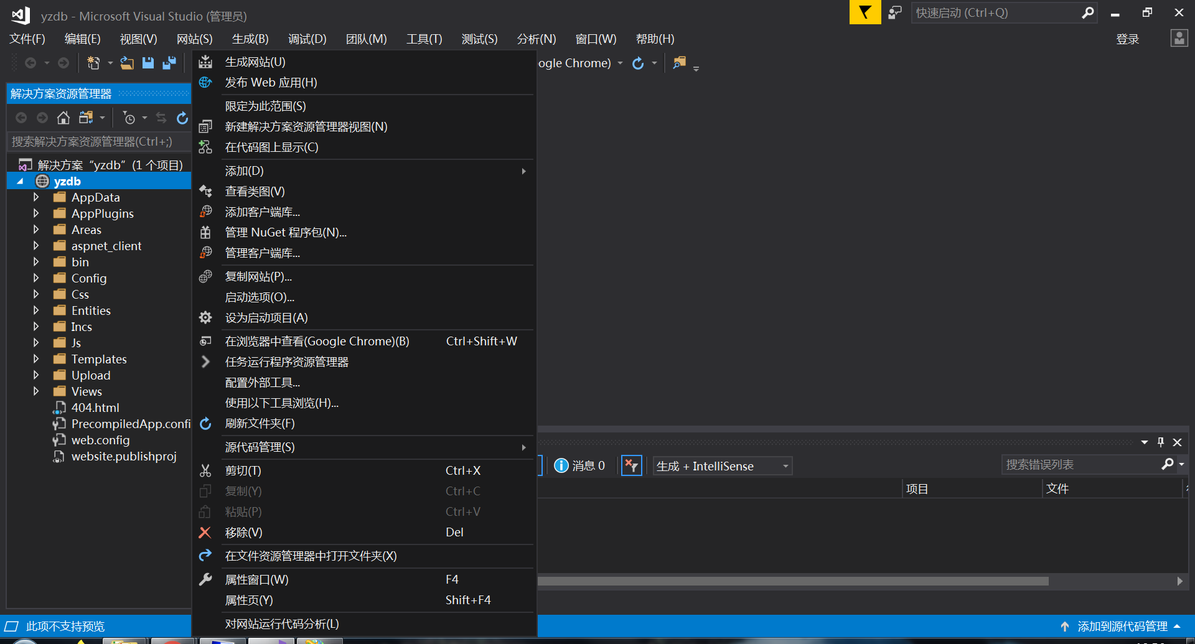Click the 搜索错误列表 search field
Image resolution: width=1195 pixels, height=644 pixels.
[1080, 465]
